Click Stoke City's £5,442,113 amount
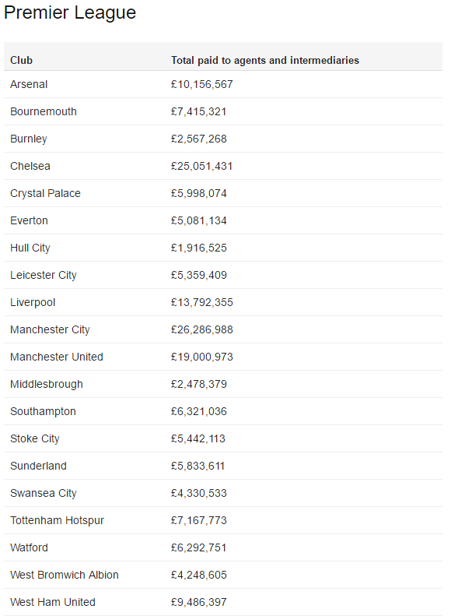The width and height of the screenshot is (451, 616). (198, 438)
